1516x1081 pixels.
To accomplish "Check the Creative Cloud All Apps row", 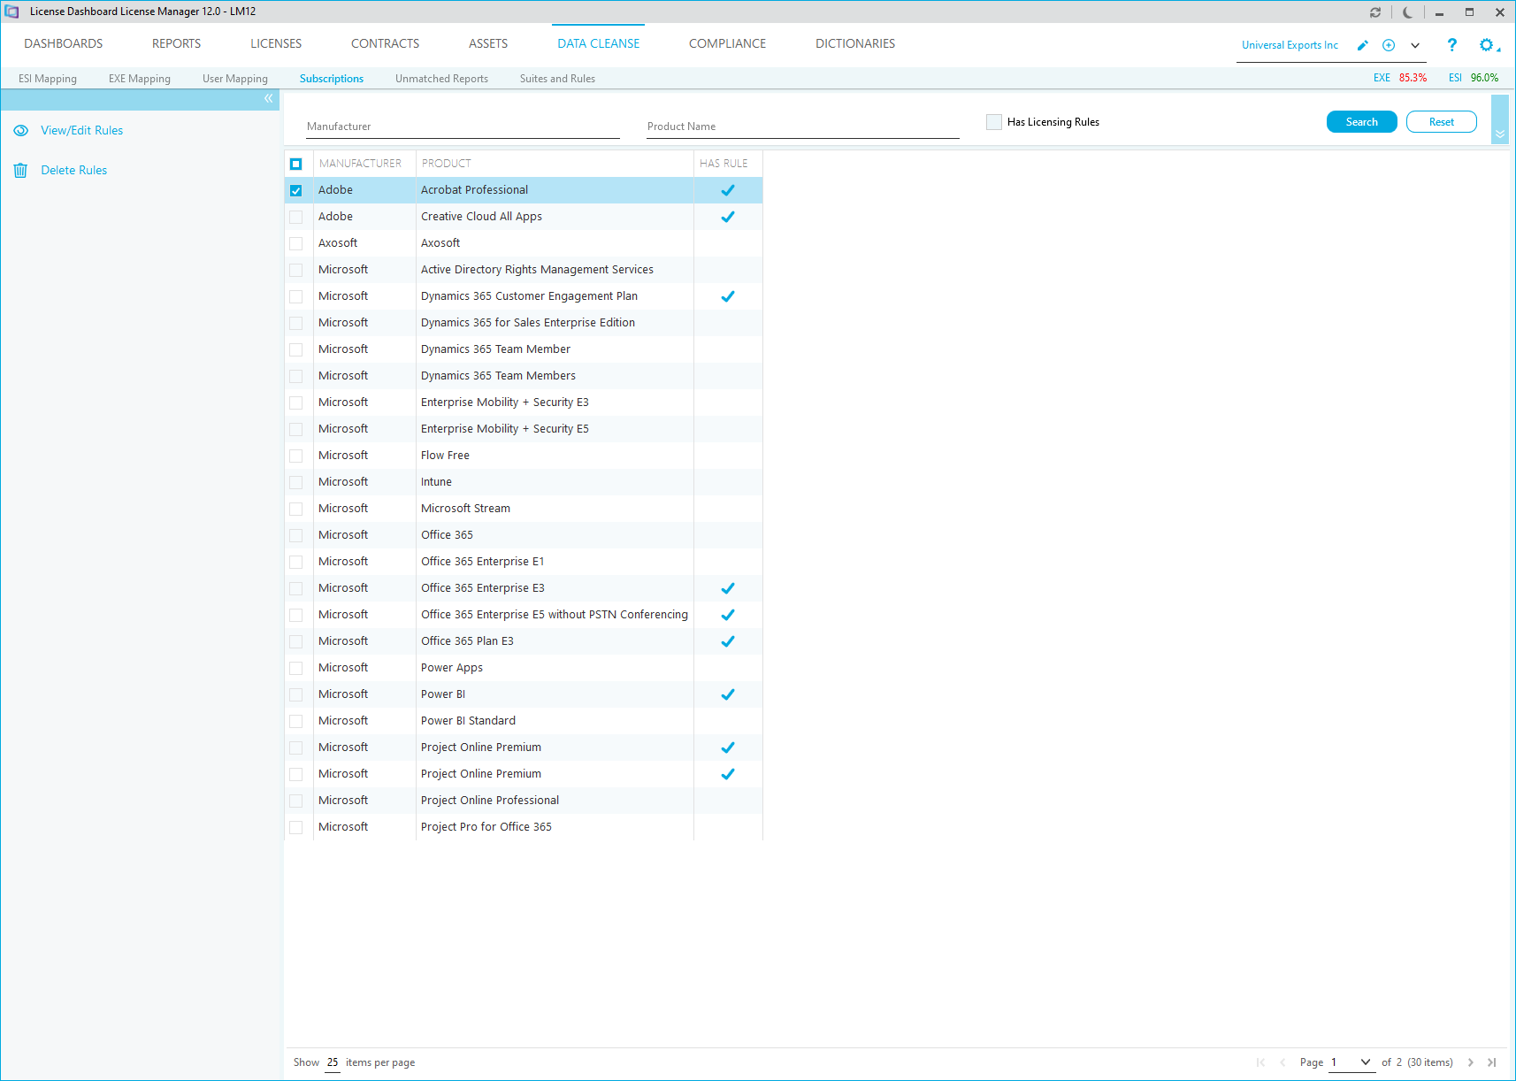I will click(x=296, y=217).
